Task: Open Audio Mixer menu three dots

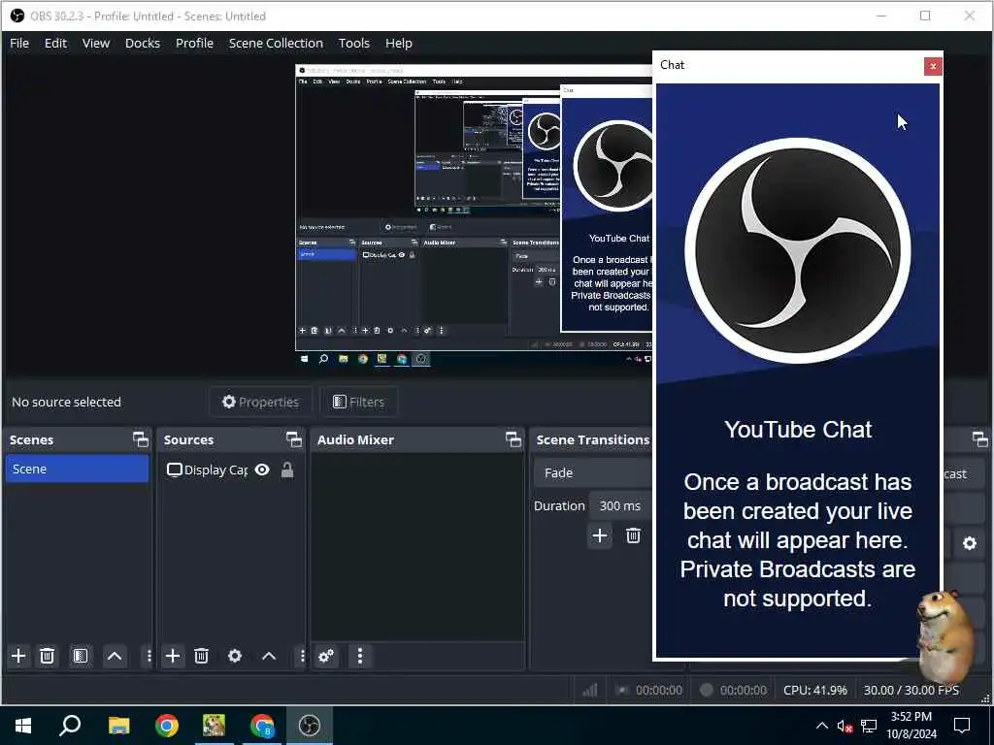Action: click(360, 656)
